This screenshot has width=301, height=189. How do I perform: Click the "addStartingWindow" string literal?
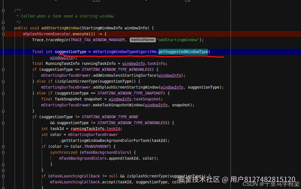click(x=178, y=40)
